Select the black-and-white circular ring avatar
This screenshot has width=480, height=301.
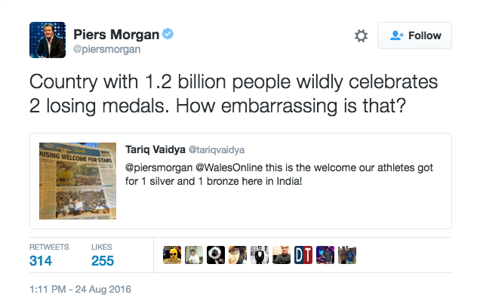(x=216, y=255)
